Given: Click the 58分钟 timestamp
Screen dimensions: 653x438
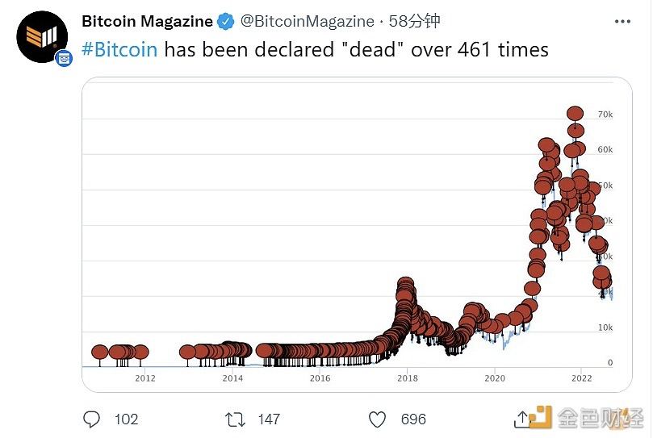Looking at the screenshot, I should [x=414, y=21].
